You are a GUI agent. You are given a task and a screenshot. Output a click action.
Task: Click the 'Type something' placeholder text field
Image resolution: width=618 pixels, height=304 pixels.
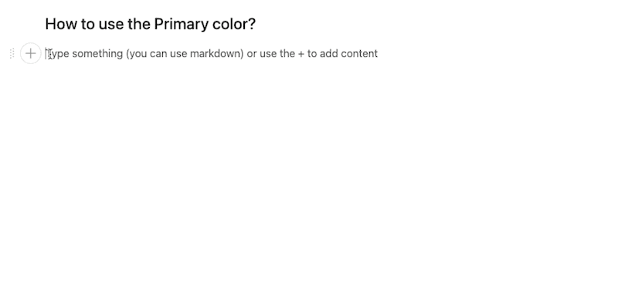pos(211,53)
